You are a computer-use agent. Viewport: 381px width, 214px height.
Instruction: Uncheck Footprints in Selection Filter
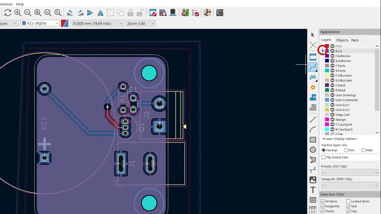[x=323, y=206]
